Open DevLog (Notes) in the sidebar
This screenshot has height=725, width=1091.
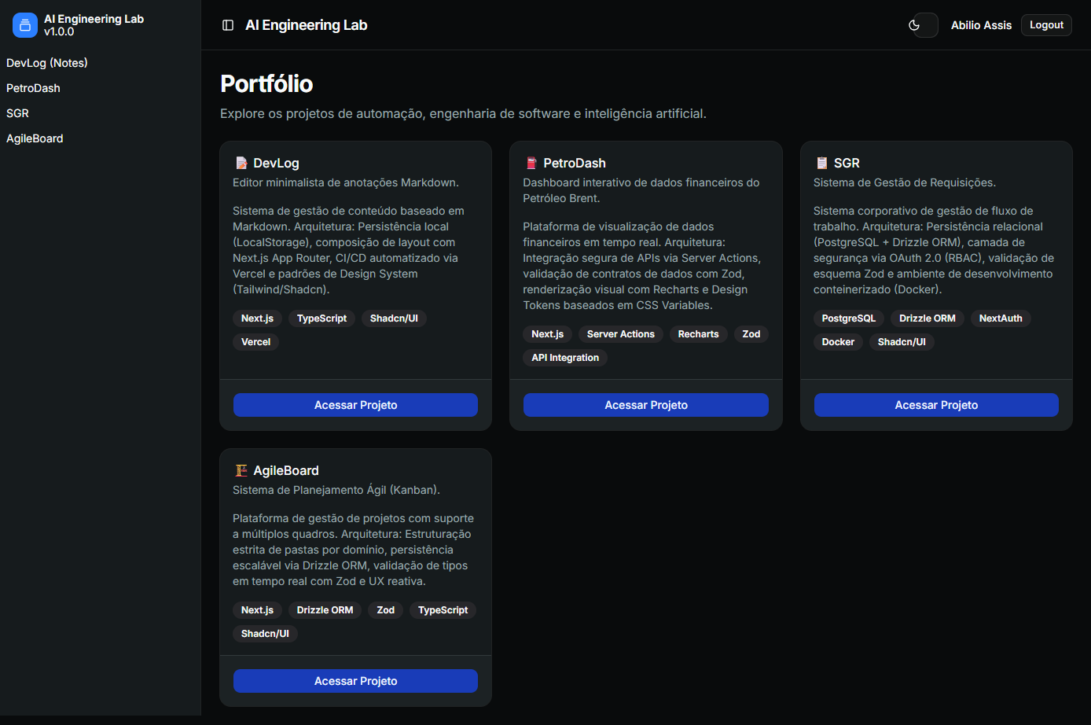click(x=47, y=63)
